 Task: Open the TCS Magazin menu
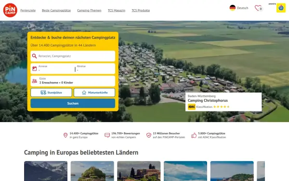(117, 10)
